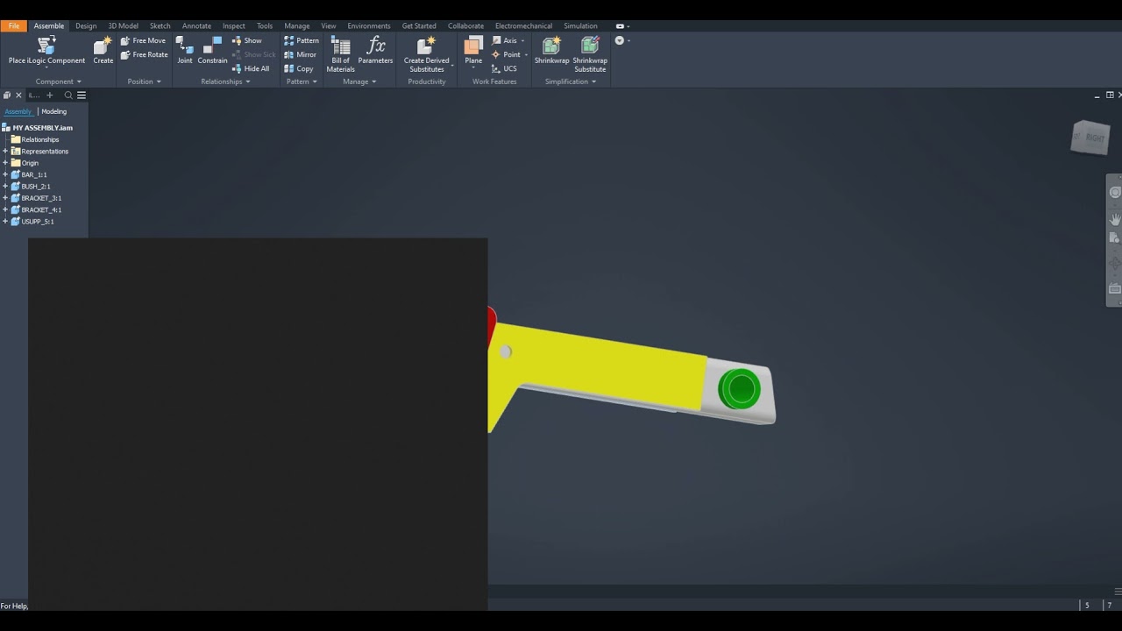This screenshot has width=1122, height=631.
Task: Select the Joint tool
Action: pos(184,51)
